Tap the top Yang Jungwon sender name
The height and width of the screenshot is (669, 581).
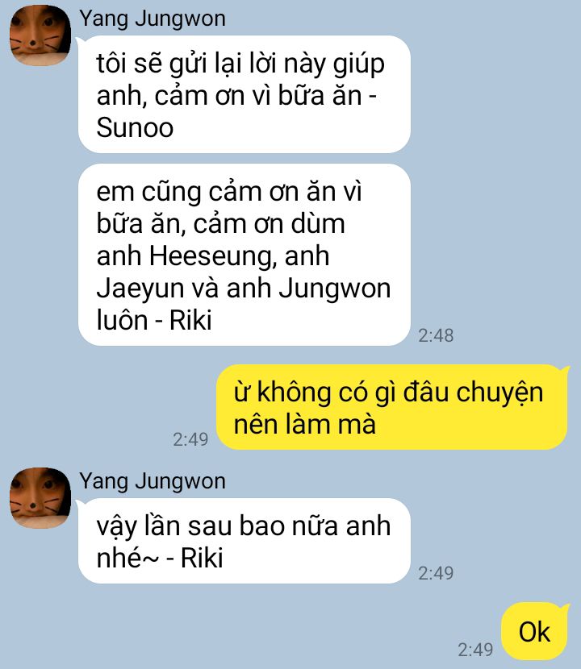click(x=153, y=19)
